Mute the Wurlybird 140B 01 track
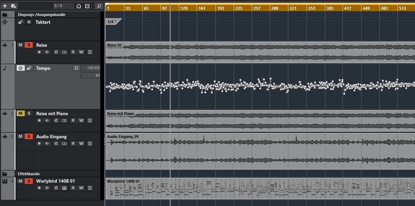 click(x=20, y=181)
